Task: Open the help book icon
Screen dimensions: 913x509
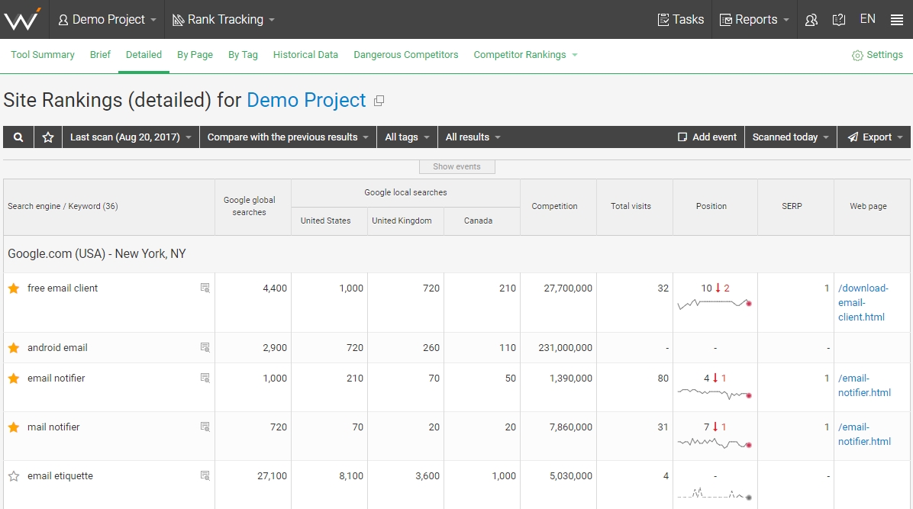Action: click(838, 20)
